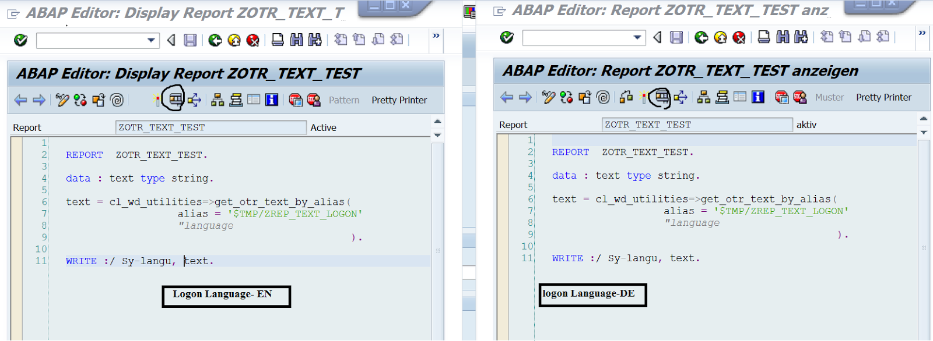Click blue Help info icon in German window
The width and height of the screenshot is (933, 341).
point(758,97)
